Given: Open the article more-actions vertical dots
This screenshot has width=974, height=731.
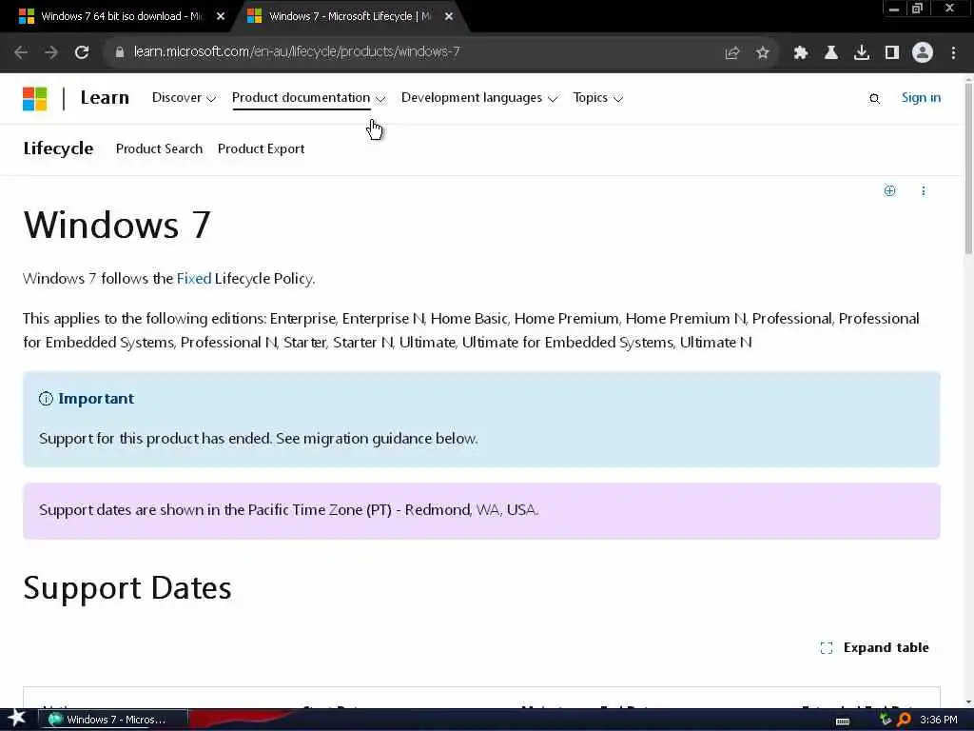Looking at the screenshot, I should point(924,190).
